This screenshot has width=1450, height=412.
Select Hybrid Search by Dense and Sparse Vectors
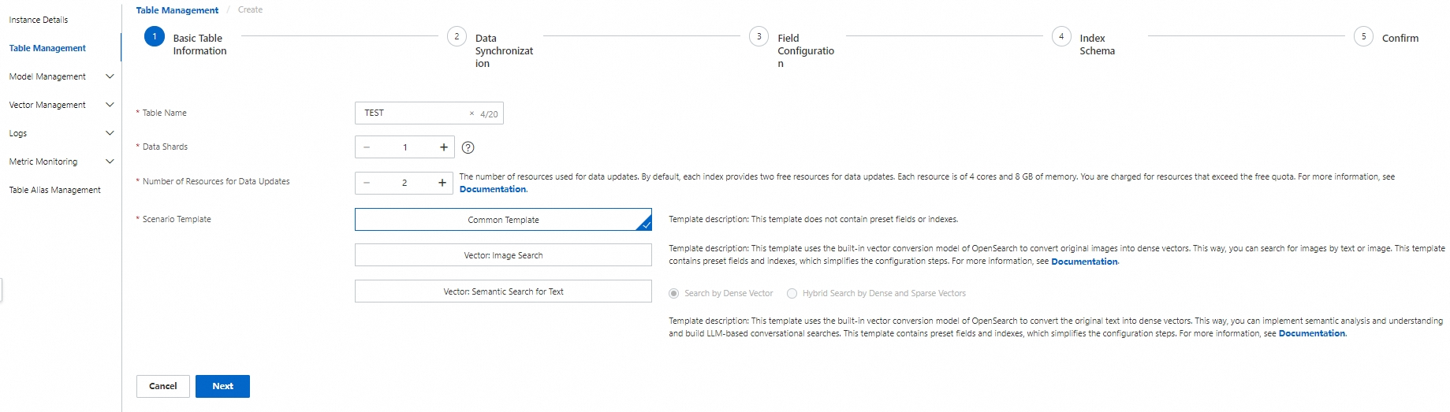click(x=792, y=293)
